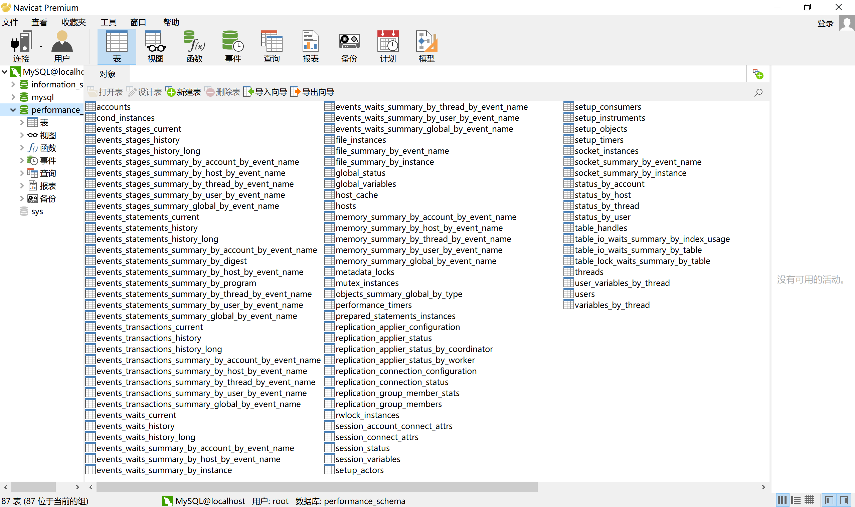
Task: Click the 备份 (Backup) toolbar icon
Action: click(349, 46)
